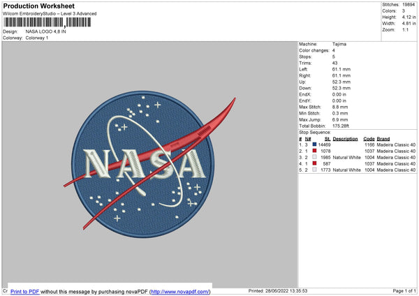Click the Min Stitch value '0.3 mm'
Viewport: 419px width, 296px height.
[x=340, y=113]
